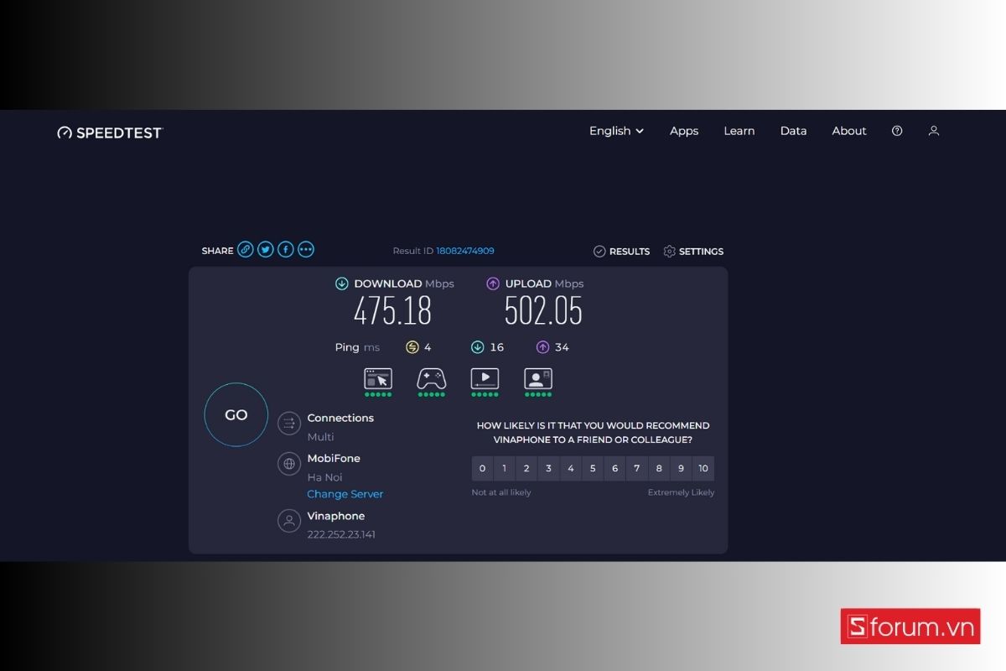Screen dimensions: 1006x671
Task: Click the MobiFone server name
Action: (x=334, y=458)
